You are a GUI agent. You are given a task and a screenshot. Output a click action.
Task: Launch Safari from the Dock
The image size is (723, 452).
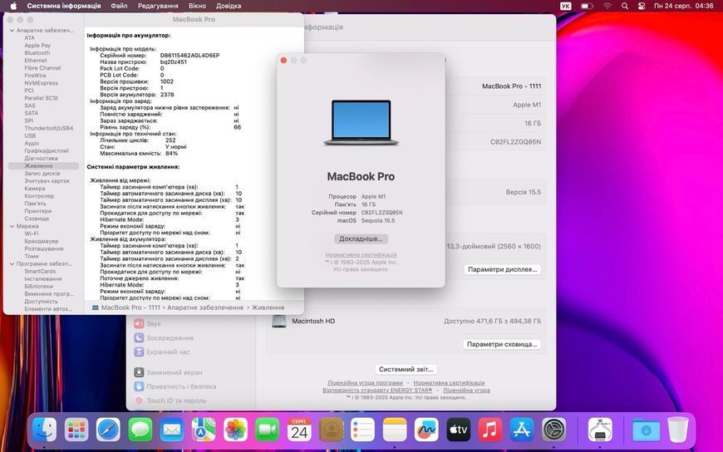tap(108, 430)
